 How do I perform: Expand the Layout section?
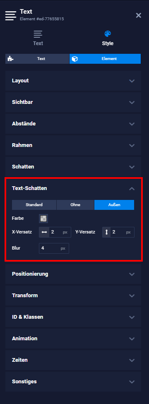[x=73, y=81]
